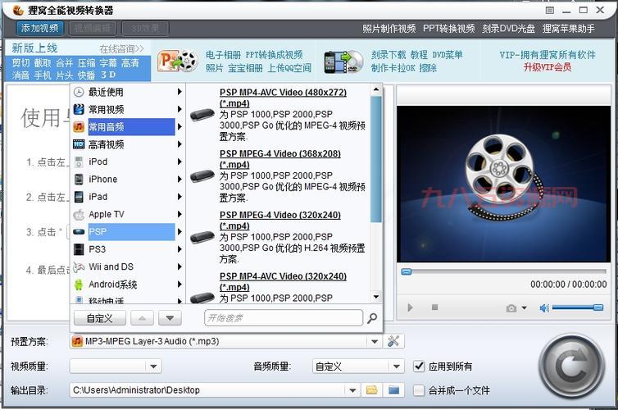The width and height of the screenshot is (618, 410).
Task: Click the Wii and DS controller icon
Action: (79, 266)
